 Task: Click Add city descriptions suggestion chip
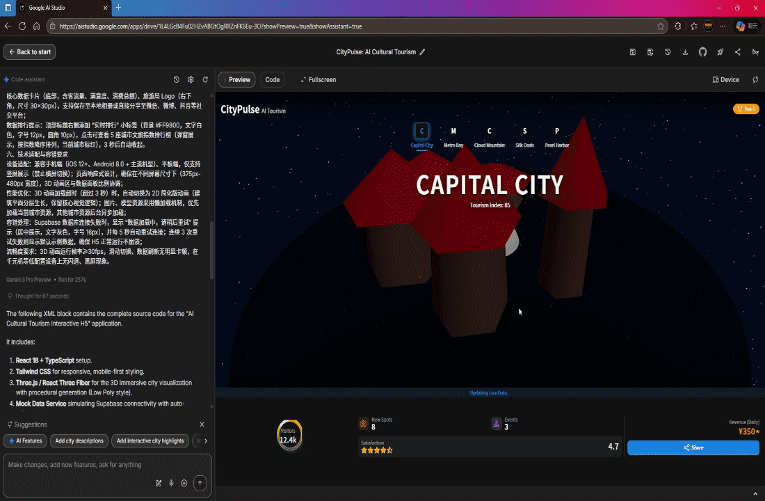tap(79, 440)
